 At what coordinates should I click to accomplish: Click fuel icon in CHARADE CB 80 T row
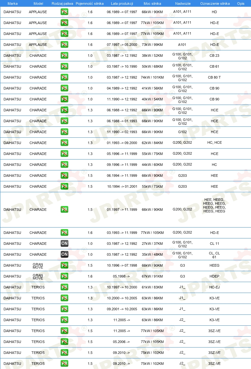[64, 77]
